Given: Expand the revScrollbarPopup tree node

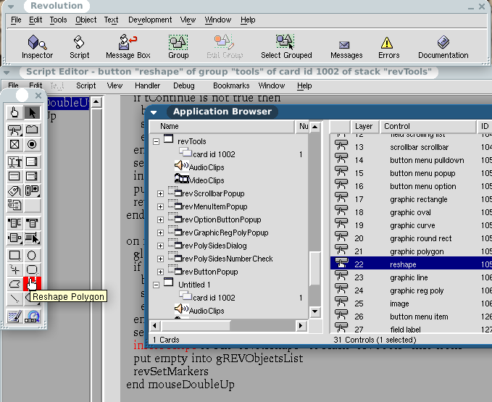Looking at the screenshot, I should click(160, 194).
